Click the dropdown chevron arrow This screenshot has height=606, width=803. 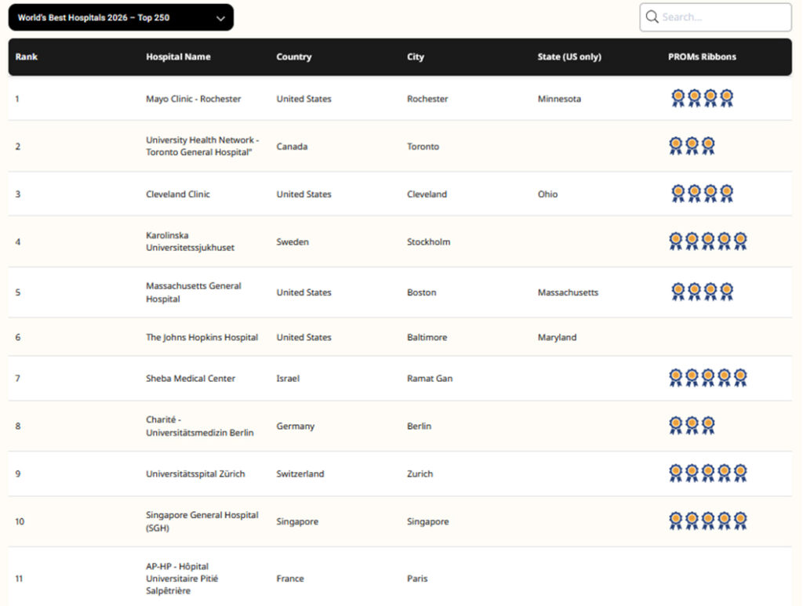coord(220,18)
